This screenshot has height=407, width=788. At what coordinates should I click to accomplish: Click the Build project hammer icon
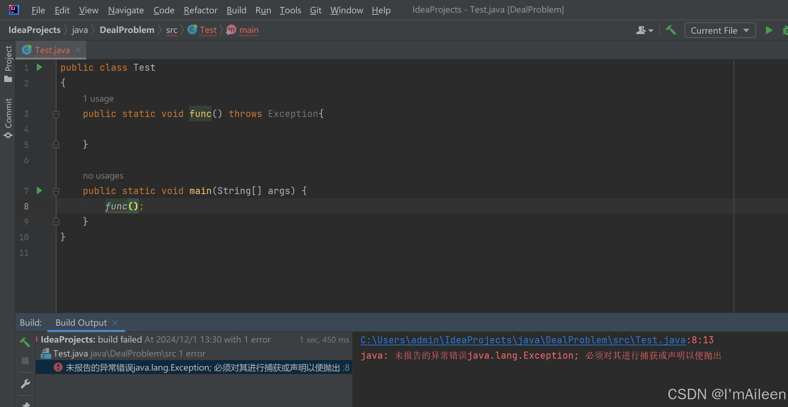click(x=671, y=30)
